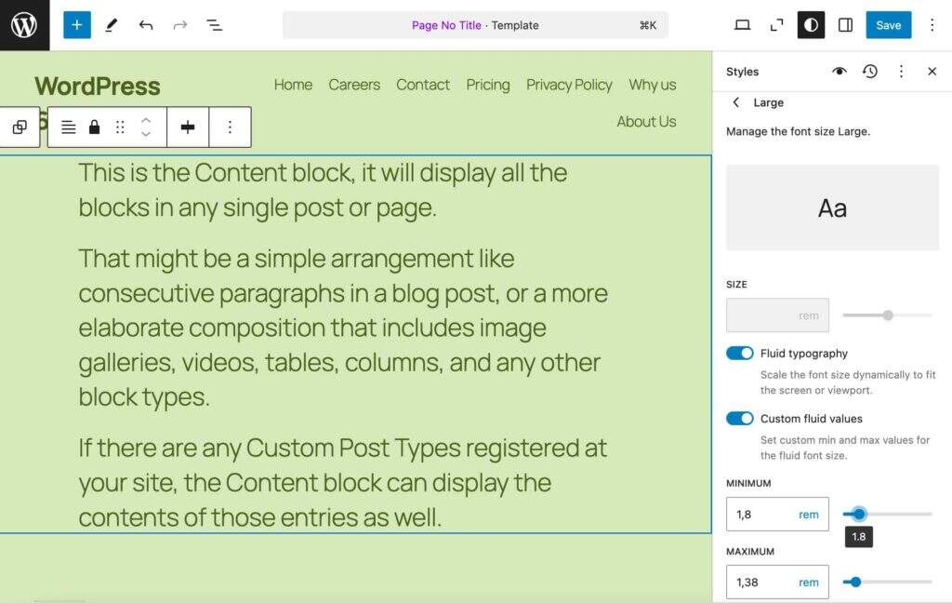Click the lock icon in block toolbar

(94, 127)
